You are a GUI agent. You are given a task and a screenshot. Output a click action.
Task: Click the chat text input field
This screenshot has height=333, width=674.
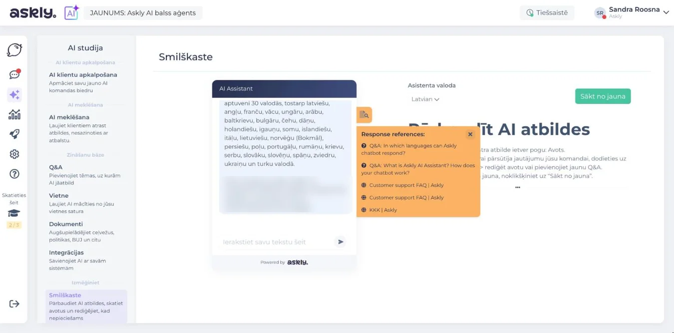point(276,242)
